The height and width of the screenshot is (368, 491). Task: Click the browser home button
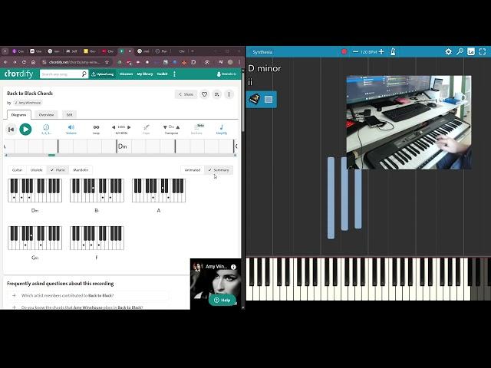(33, 62)
